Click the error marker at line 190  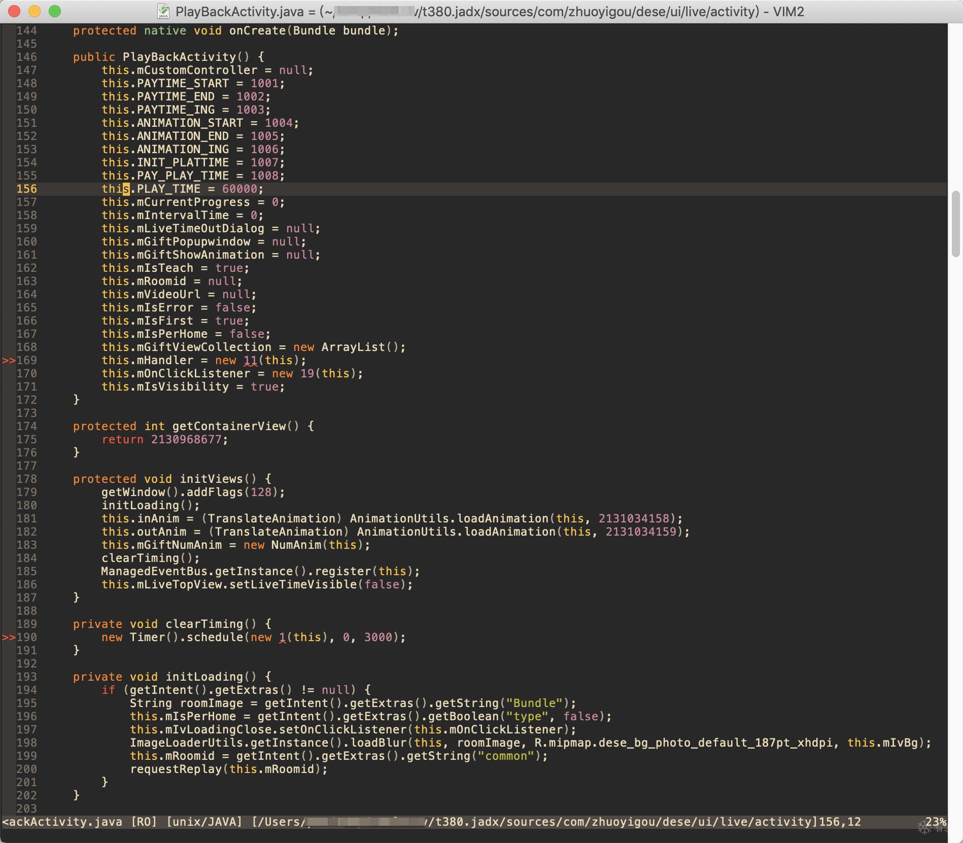(9, 638)
